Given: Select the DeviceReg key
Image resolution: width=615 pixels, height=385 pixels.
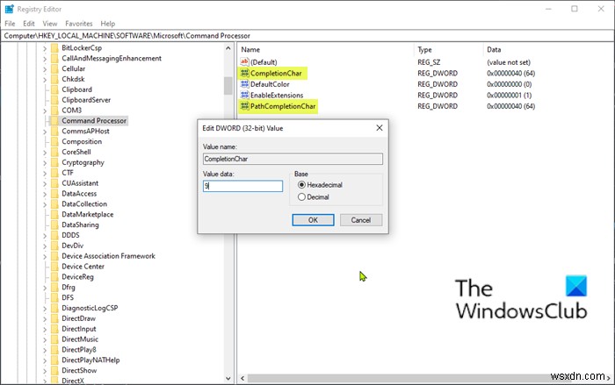Looking at the screenshot, I should [77, 277].
